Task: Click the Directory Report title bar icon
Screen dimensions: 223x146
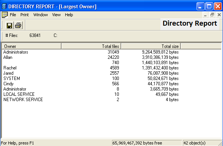Action: point(4,6)
